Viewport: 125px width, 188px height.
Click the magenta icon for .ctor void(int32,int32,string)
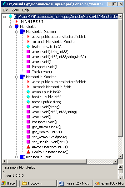[28, 112]
